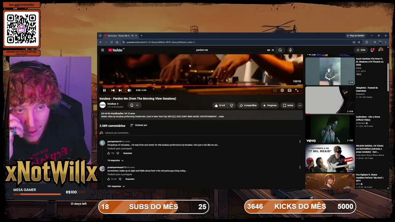Save the video with Salvar
395x222 pixels.
[288, 105]
